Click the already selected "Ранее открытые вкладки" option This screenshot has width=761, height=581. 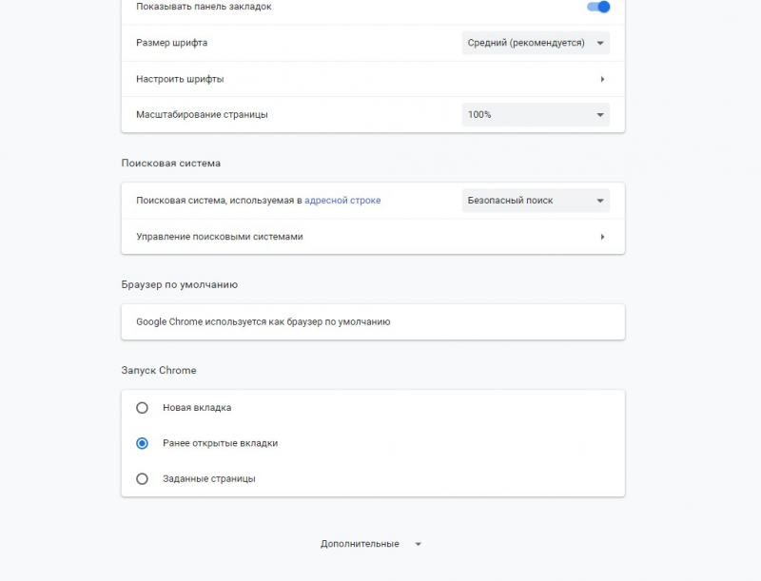[x=143, y=442]
